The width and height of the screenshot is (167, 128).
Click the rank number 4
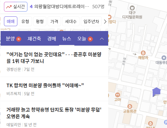(31, 7)
